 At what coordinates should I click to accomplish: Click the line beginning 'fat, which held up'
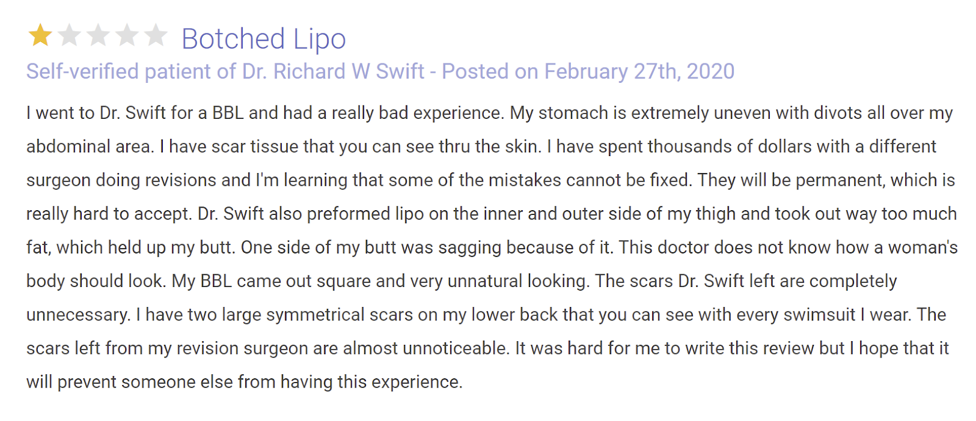point(491,247)
